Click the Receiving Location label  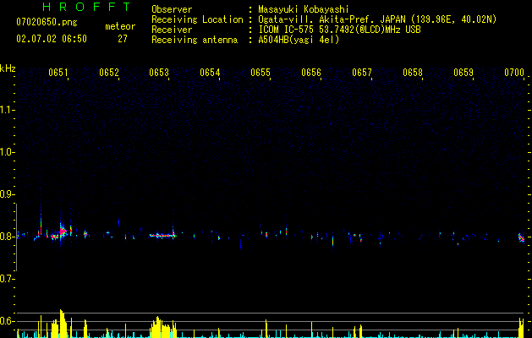click(197, 19)
